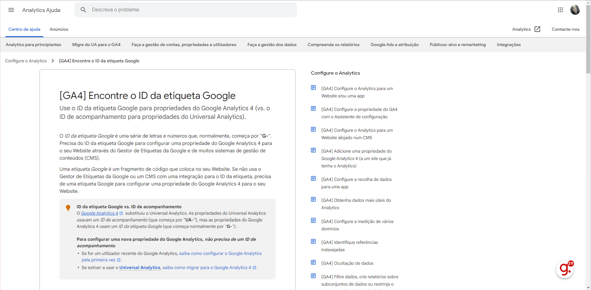The image size is (591, 290).
Task: Open Identifique referências indesejadas article
Action: [x=350, y=246]
